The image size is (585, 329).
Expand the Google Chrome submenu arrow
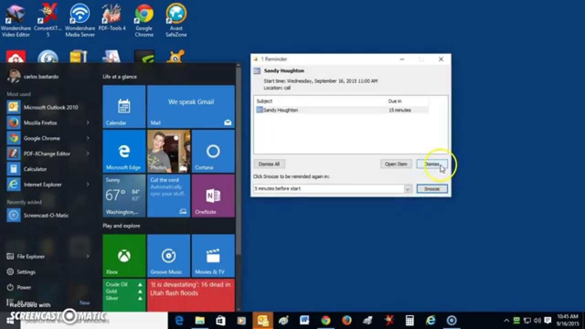coord(88,138)
